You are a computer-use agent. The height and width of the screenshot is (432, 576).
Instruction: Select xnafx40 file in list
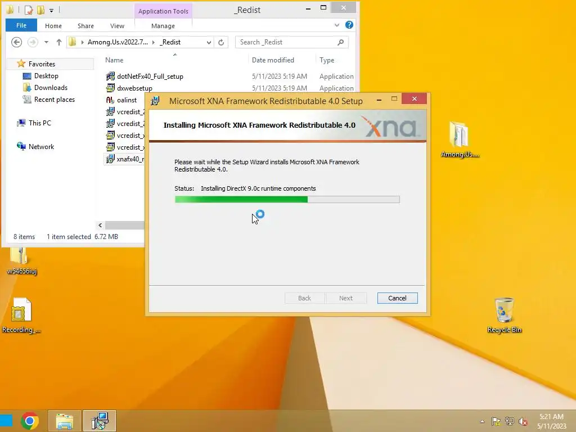130,159
